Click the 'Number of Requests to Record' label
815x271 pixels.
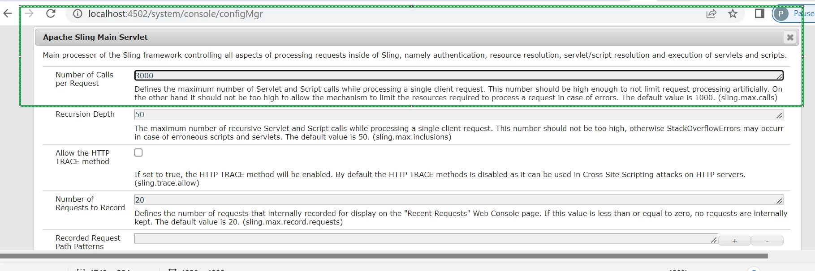[x=90, y=203]
